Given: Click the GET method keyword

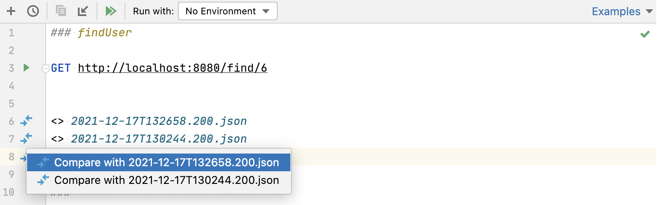Looking at the screenshot, I should click(x=61, y=68).
